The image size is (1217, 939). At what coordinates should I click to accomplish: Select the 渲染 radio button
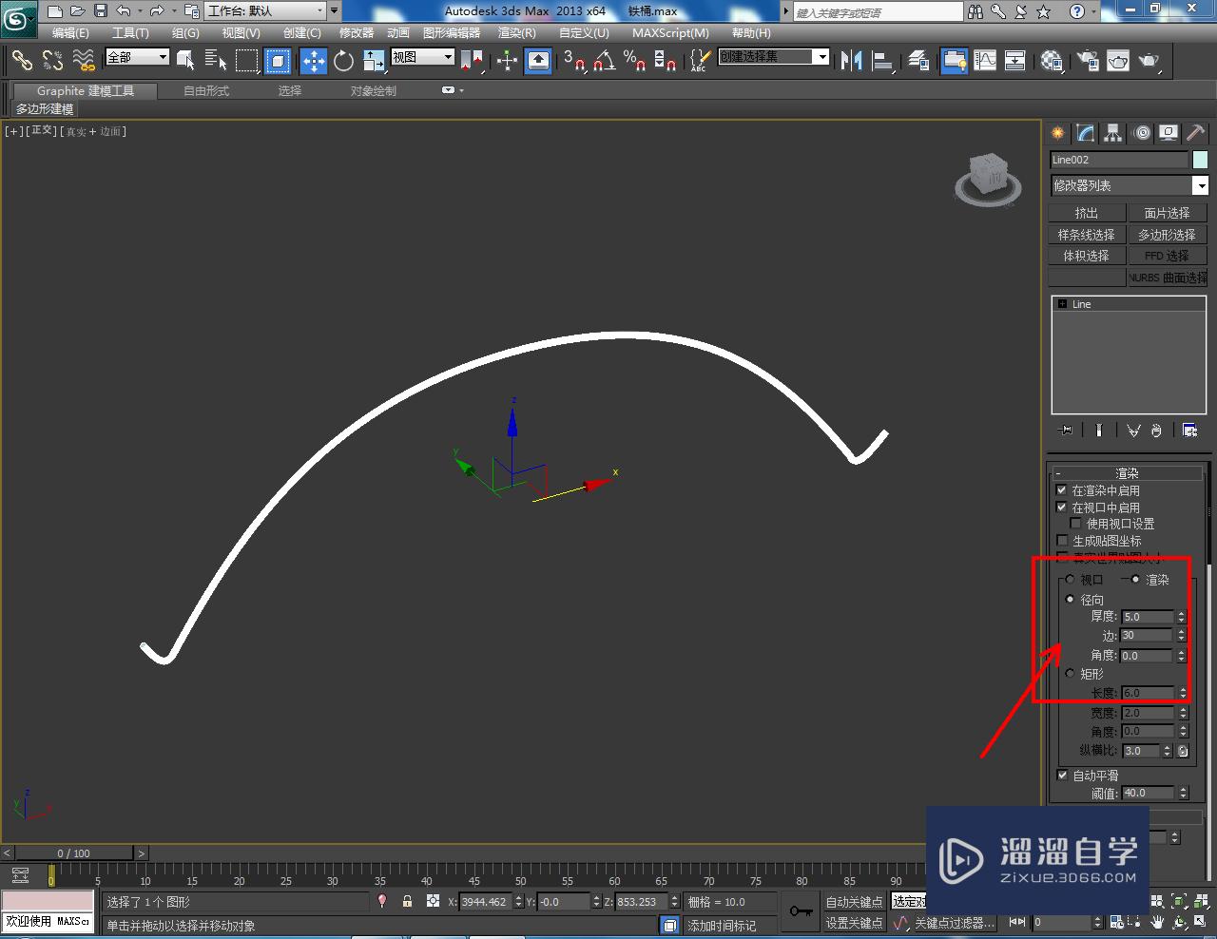point(1135,580)
